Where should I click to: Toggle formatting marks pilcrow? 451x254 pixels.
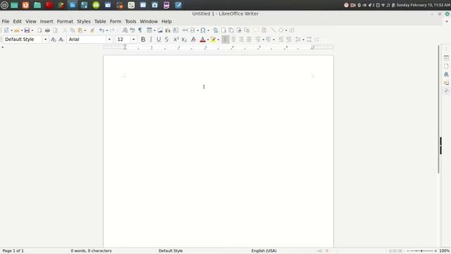coord(140,30)
